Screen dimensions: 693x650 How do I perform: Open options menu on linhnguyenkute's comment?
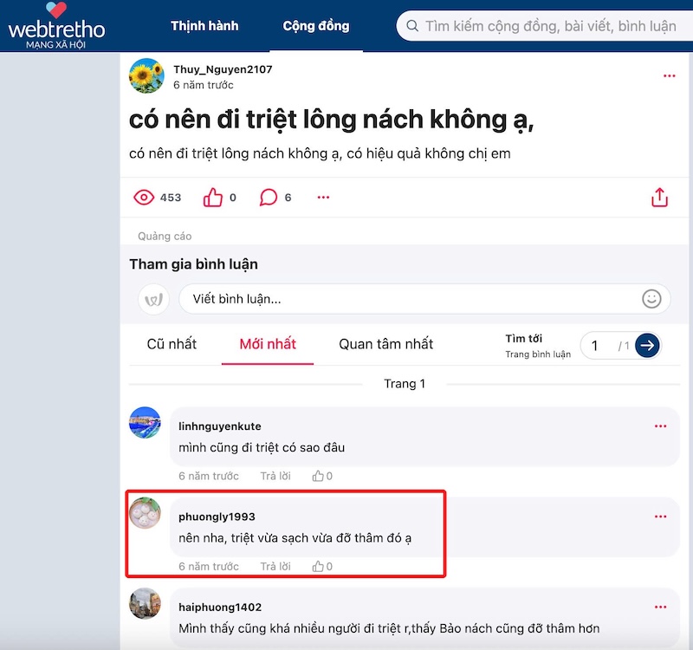tap(662, 426)
